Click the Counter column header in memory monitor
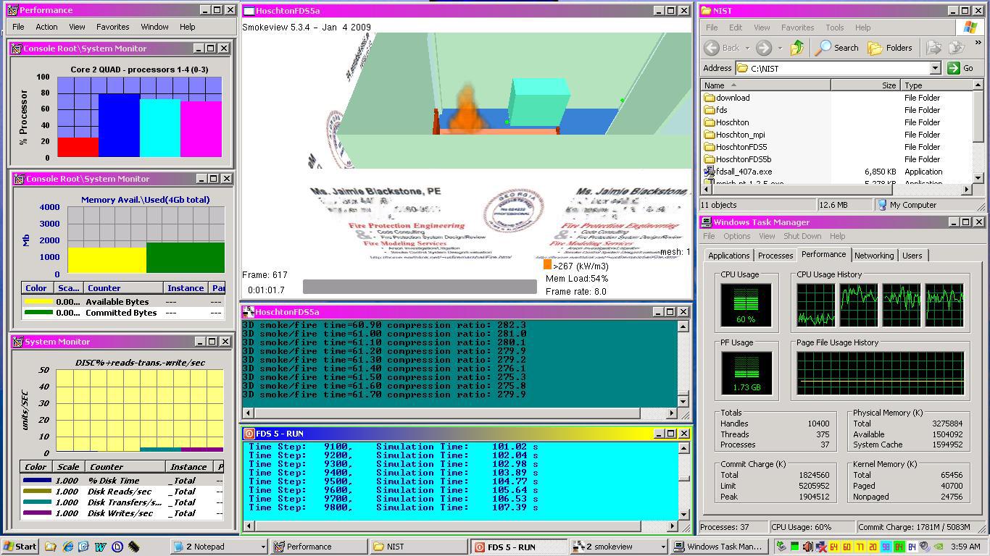990x556 pixels. tap(124, 288)
